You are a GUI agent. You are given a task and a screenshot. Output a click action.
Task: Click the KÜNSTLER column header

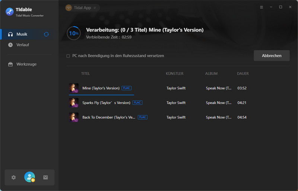[x=174, y=74]
